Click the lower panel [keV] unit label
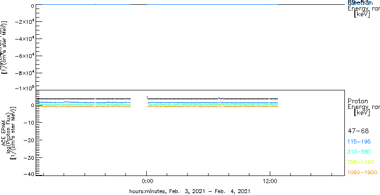The height and width of the screenshot is (195, 380). pyautogui.click(x=362, y=113)
